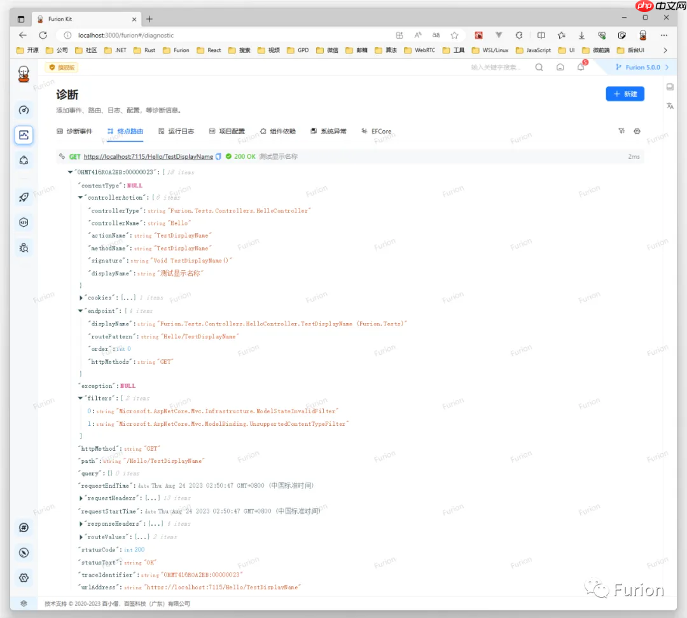Click the code hexagon icon in sidebar

24,223
